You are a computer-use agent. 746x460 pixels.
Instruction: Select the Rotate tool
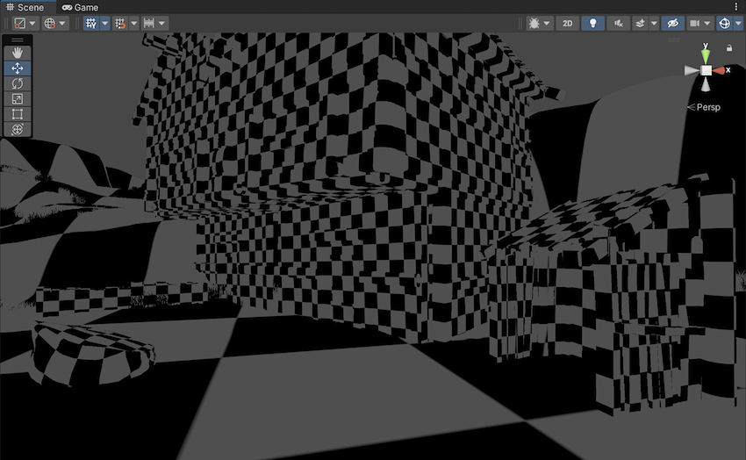tap(18, 83)
